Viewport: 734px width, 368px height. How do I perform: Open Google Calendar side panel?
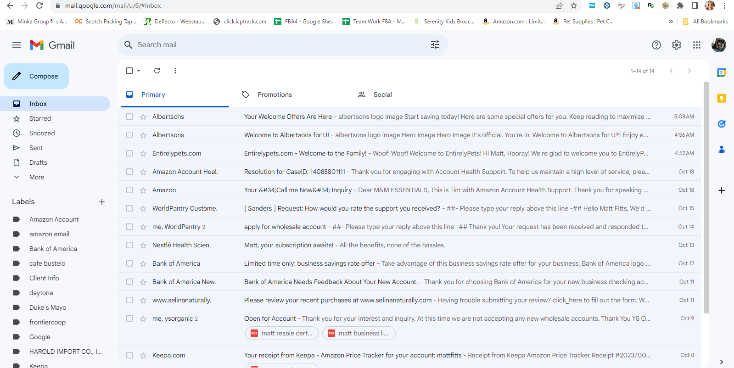(722, 72)
